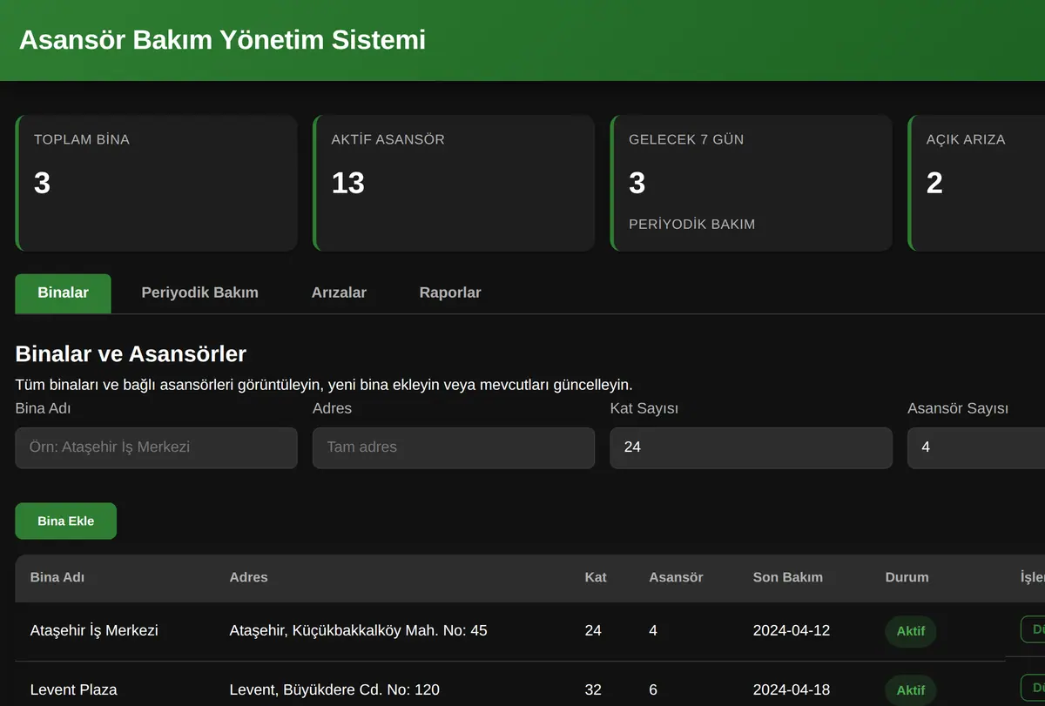The width and height of the screenshot is (1045, 706).
Task: Click the Aktif badge for Ataşehir İş Merkezi
Action: 911,631
